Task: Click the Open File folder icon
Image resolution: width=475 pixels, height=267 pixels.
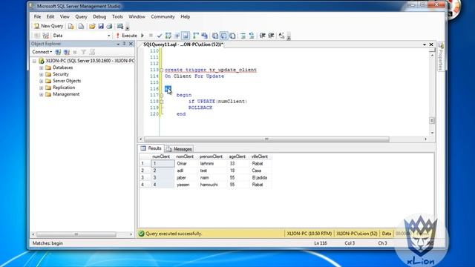Action: click(92, 27)
